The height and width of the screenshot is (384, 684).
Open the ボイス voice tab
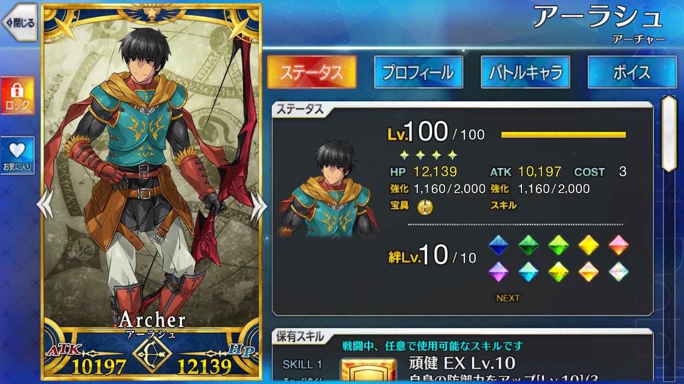632,72
